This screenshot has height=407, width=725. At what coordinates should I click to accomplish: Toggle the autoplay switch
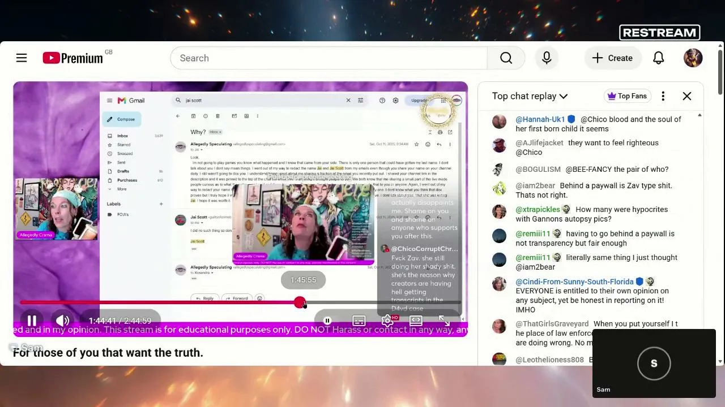pos(327,321)
